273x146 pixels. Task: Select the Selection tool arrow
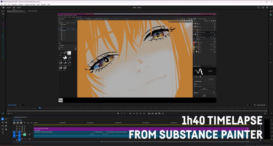(3, 119)
